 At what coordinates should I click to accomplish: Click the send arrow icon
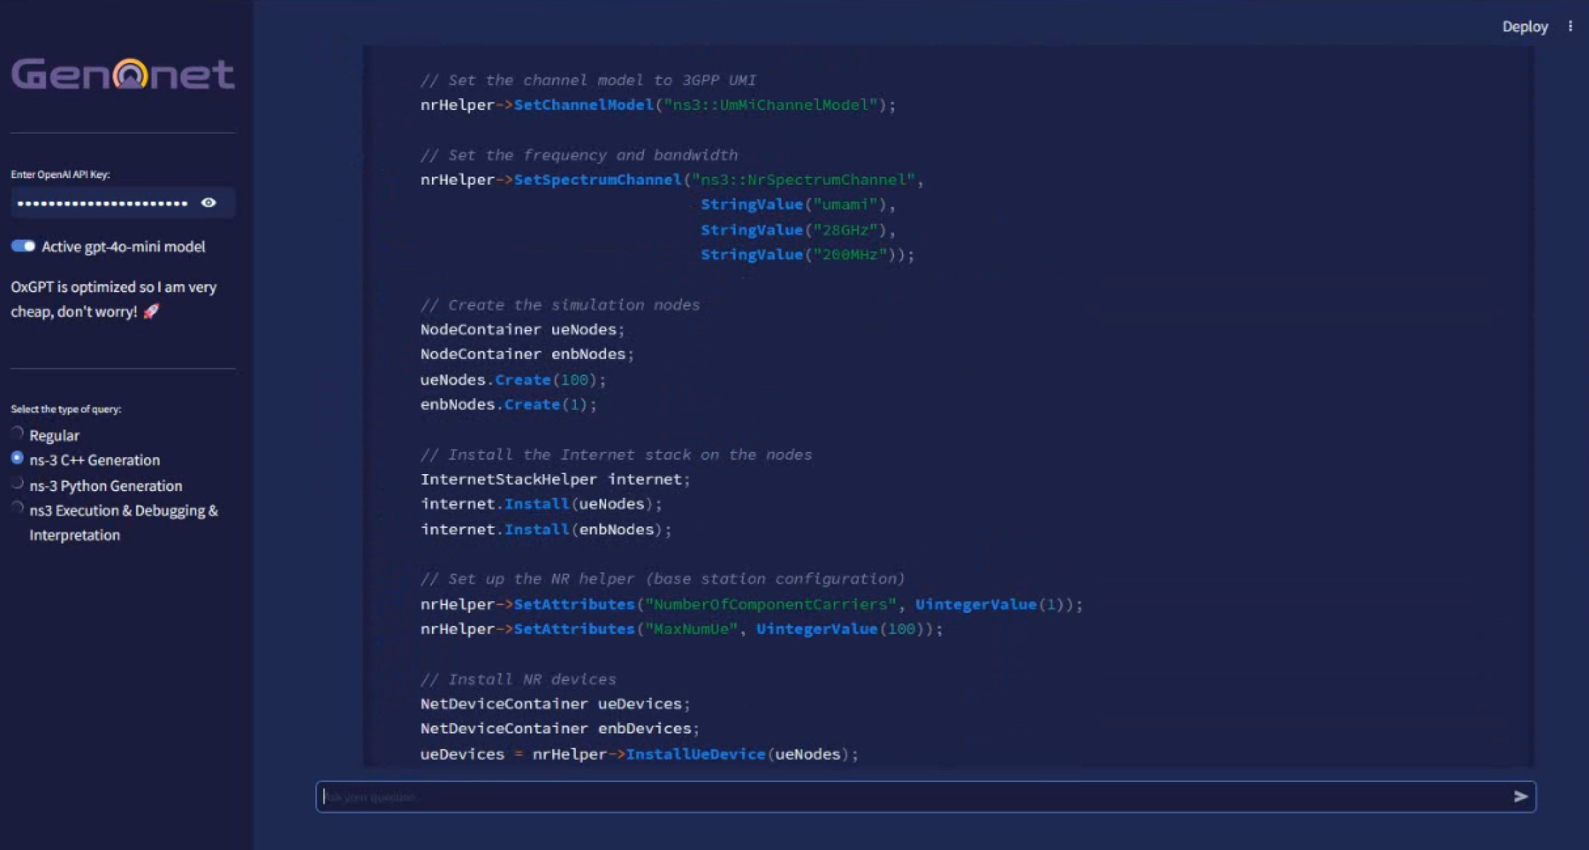tap(1520, 796)
